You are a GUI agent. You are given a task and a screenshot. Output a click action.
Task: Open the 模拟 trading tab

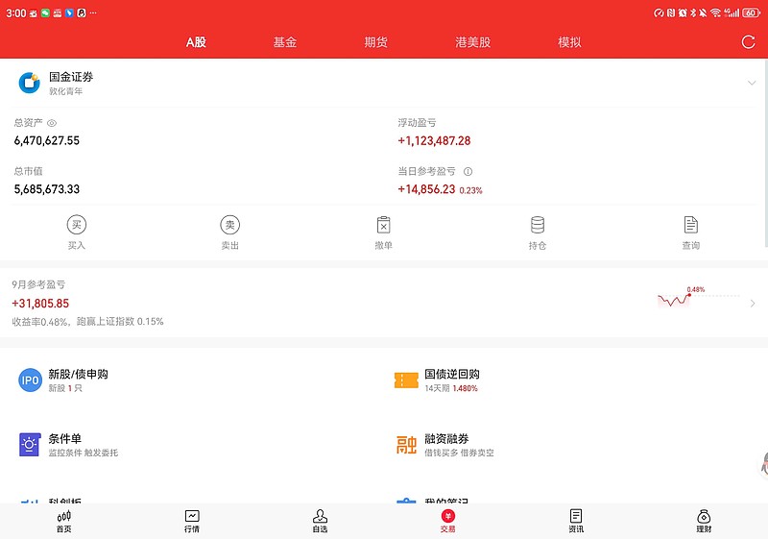pyautogui.click(x=569, y=42)
